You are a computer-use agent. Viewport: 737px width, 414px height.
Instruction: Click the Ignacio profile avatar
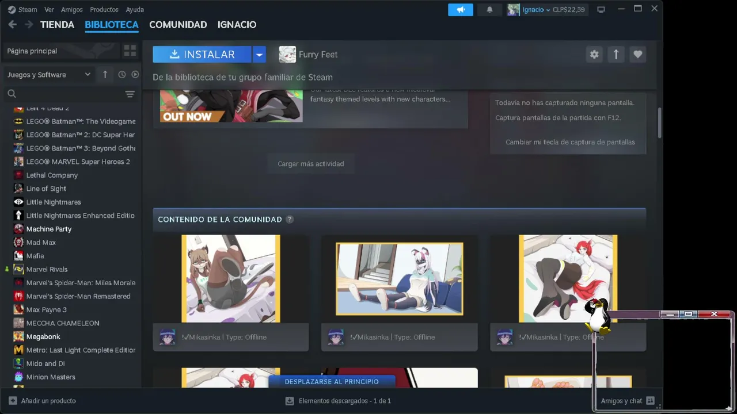[x=513, y=10]
